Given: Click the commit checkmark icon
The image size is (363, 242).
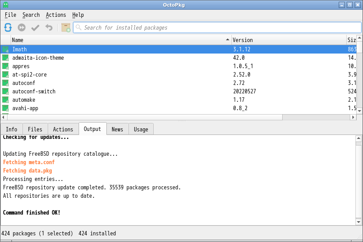Looking at the screenshot, I should click(x=35, y=27).
